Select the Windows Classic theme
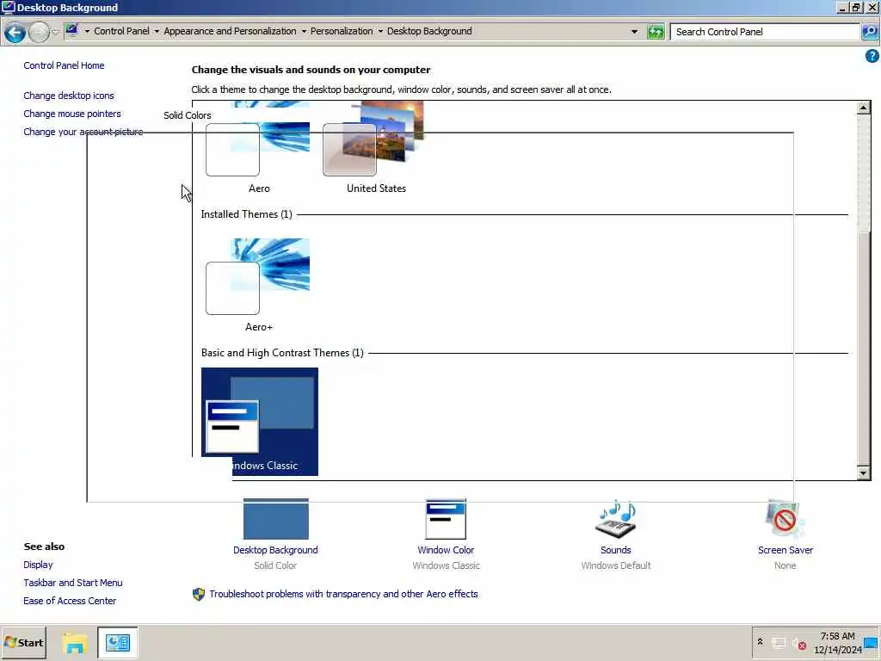 [x=260, y=422]
